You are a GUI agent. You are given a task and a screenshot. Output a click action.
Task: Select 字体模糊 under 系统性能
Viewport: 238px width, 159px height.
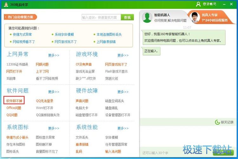[111, 137]
